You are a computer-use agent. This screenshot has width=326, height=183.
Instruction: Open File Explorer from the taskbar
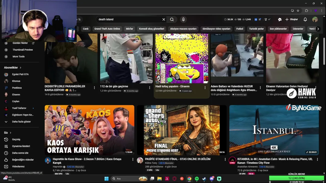[x=159, y=179]
